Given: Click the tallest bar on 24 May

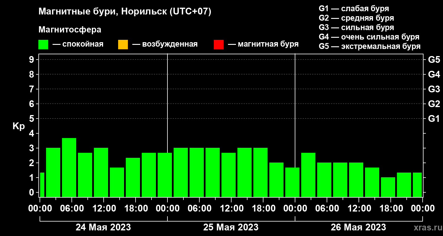Looking at the screenshot, I should (x=69, y=168).
